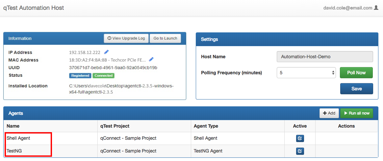The image size is (383, 161).
Task: Toggle Active checkbox for Shell Agent
Action: 300,138
